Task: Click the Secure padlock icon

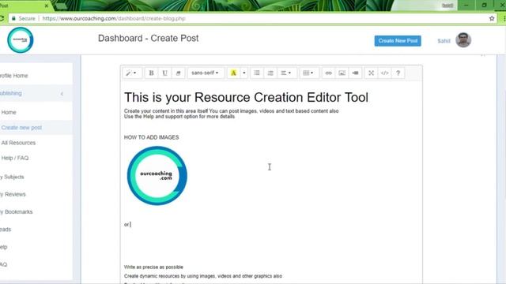Action: 13,19
